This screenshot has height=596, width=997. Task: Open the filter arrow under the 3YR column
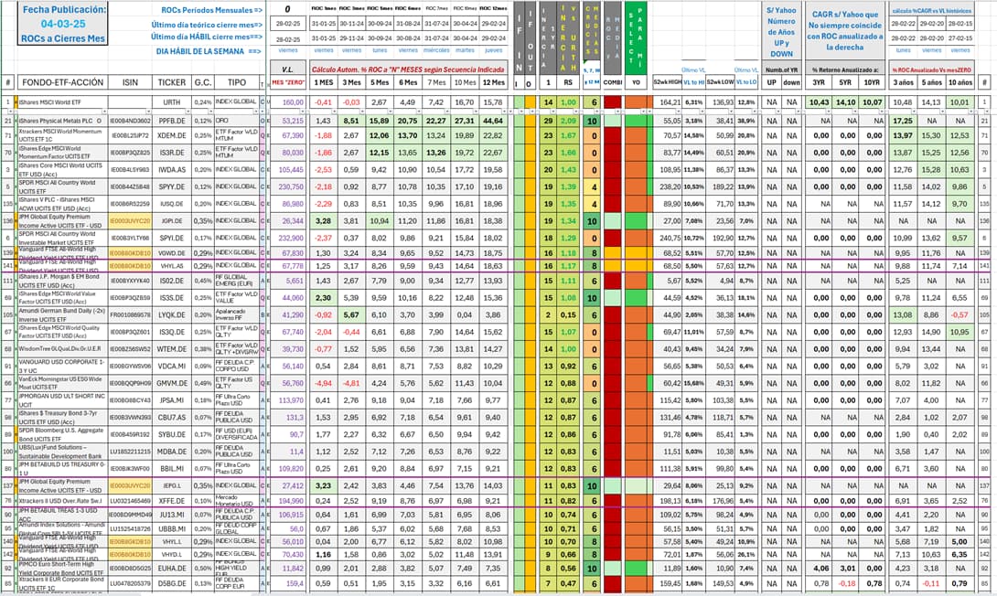[829, 112]
